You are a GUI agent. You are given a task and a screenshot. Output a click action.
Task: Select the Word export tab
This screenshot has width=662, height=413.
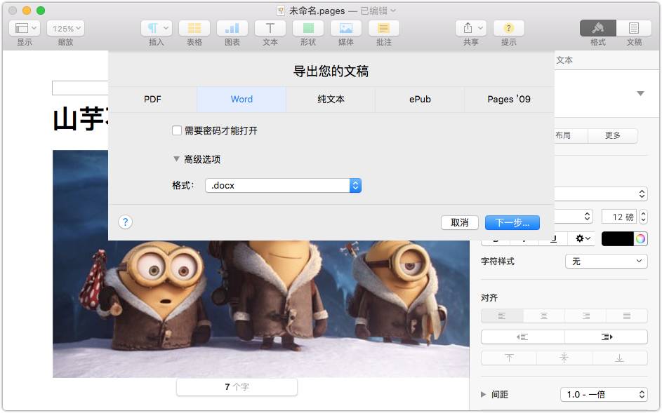[241, 99]
